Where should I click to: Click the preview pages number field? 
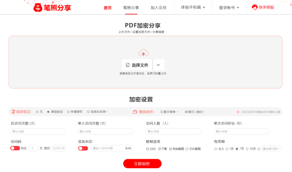point(33,148)
